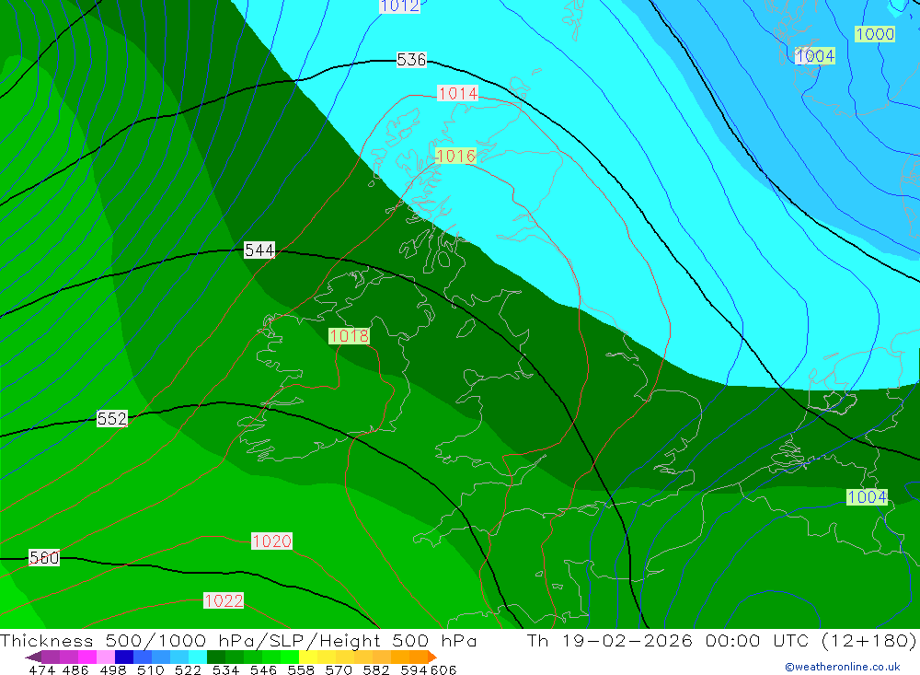Image resolution: width=920 pixels, height=675 pixels.
Task: Click the legend value 510
Action: tap(151, 669)
